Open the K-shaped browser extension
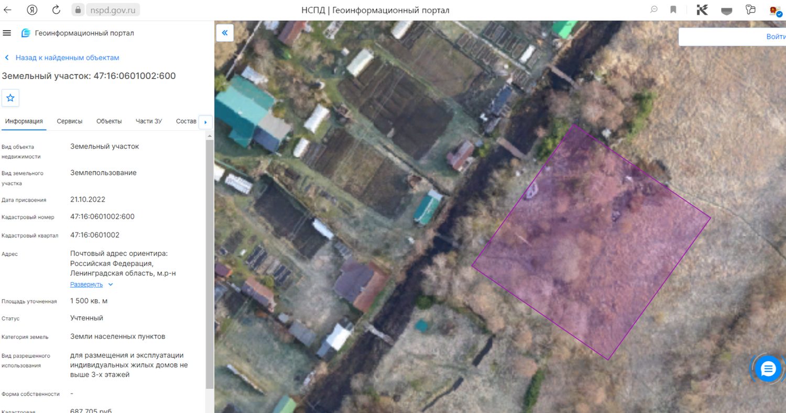Viewport: 786px width, 413px height. pyautogui.click(x=702, y=10)
